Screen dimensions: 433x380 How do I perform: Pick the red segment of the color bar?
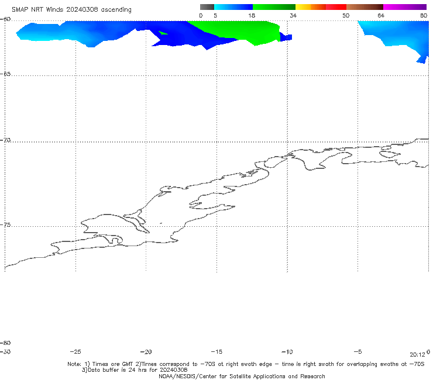(x=336, y=7)
